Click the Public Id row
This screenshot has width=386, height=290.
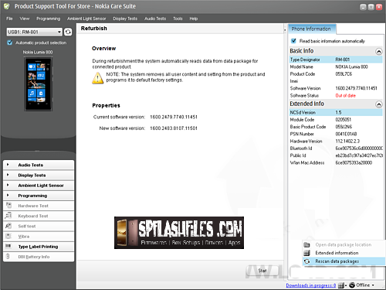[x=336, y=155]
